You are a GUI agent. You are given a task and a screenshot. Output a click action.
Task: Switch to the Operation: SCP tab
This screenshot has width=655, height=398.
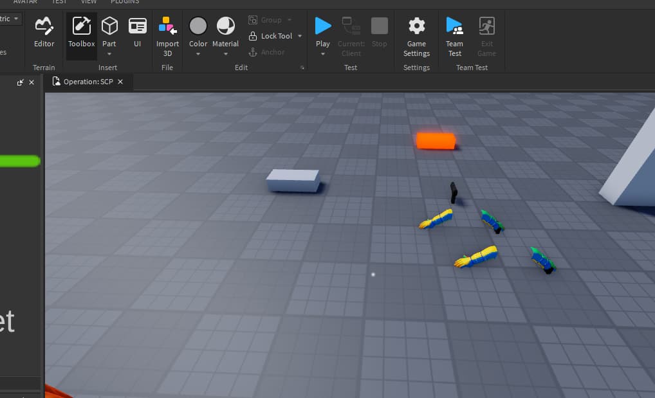point(88,82)
